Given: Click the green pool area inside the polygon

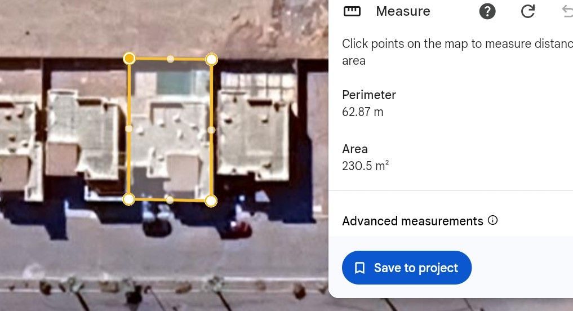Looking at the screenshot, I should coord(176,83).
